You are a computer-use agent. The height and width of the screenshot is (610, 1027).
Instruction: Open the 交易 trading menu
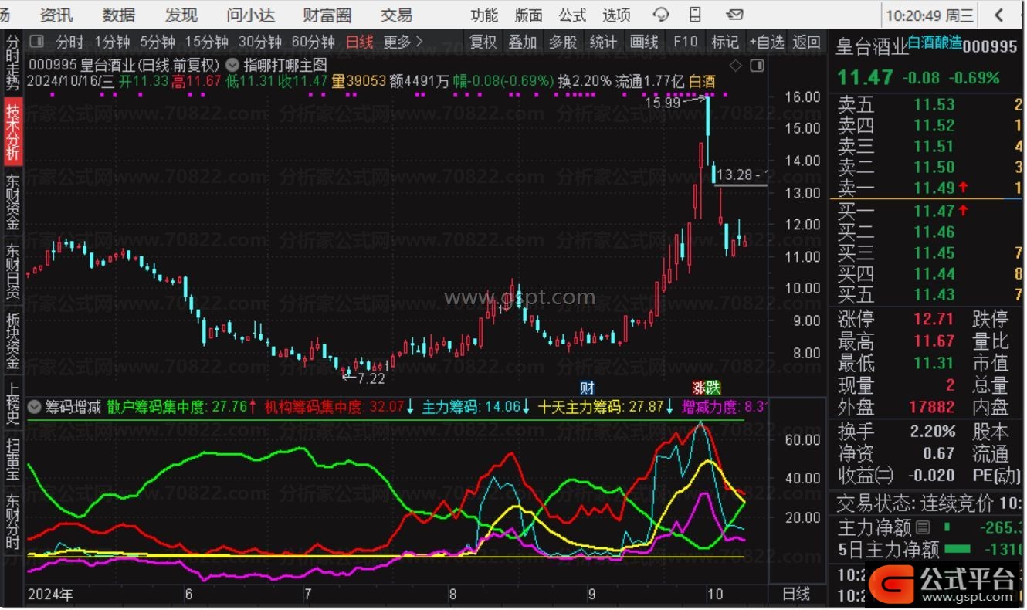click(396, 15)
